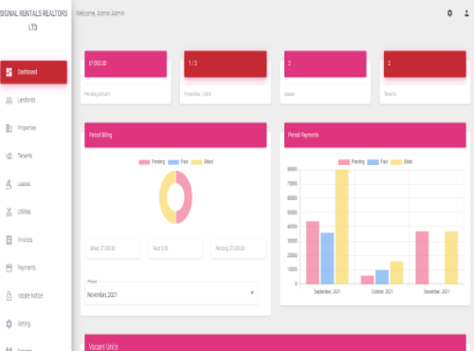Open the Period dropdown showing November, 2021
Viewport: 474px width, 351px height.
172,293
